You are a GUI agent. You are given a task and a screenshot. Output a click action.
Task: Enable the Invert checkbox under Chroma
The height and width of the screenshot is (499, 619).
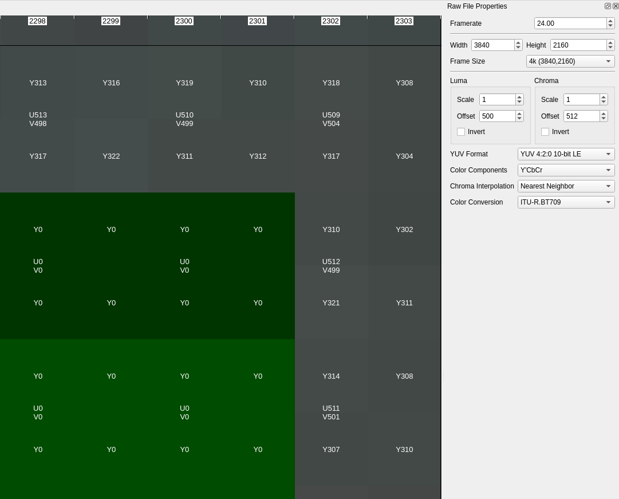click(545, 132)
